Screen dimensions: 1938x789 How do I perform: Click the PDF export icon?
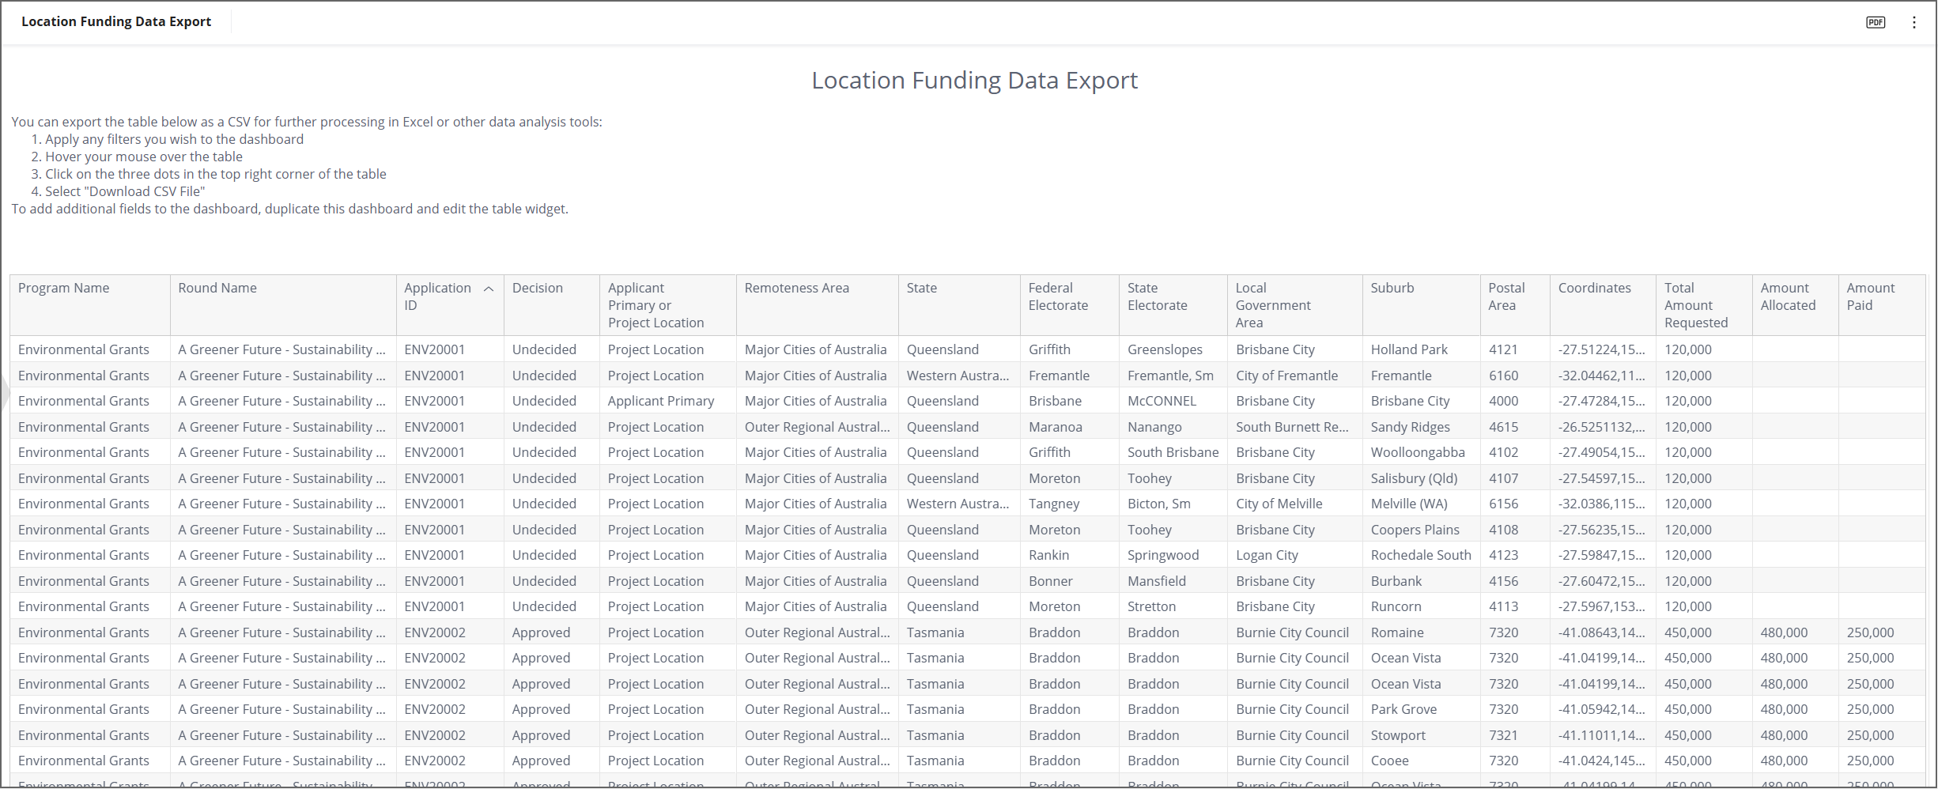(1875, 22)
